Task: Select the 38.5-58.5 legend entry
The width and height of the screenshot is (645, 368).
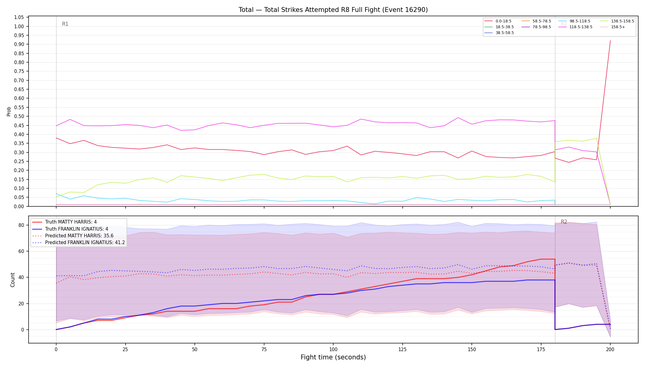Action: [499, 33]
